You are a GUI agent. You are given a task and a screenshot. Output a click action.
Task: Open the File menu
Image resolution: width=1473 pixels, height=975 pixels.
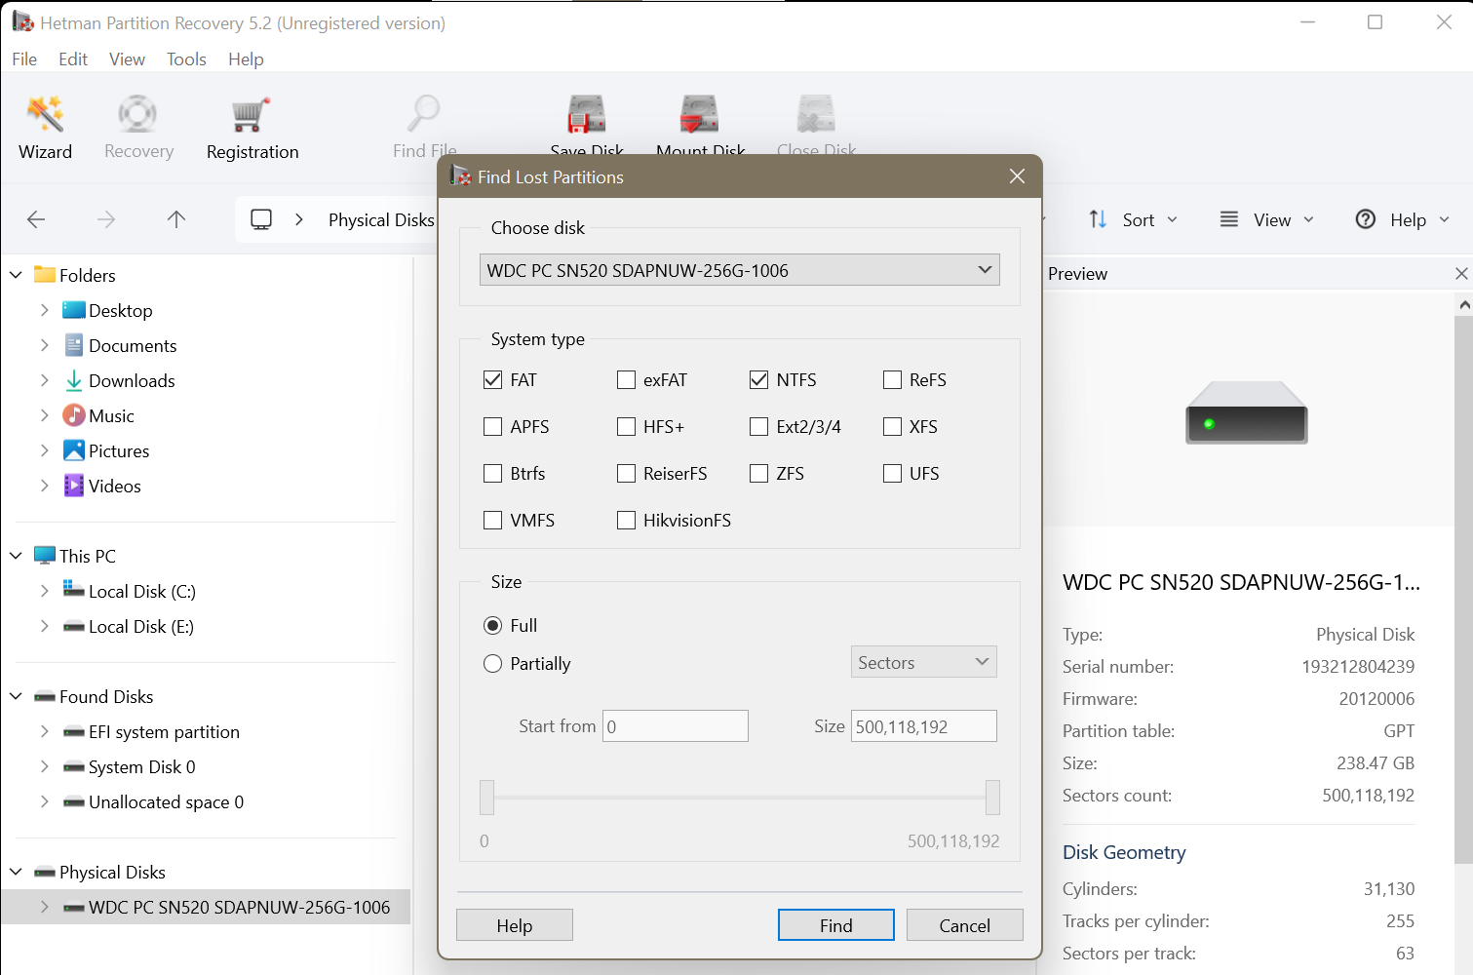click(x=24, y=59)
